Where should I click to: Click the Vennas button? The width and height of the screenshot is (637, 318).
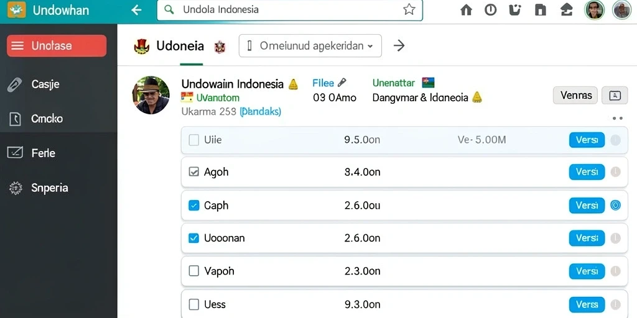(575, 95)
